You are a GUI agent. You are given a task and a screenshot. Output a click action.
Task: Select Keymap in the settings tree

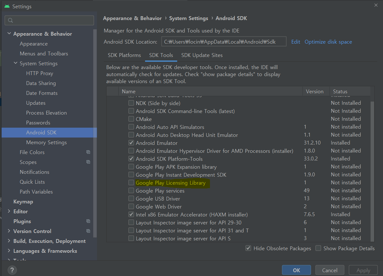(x=23, y=202)
